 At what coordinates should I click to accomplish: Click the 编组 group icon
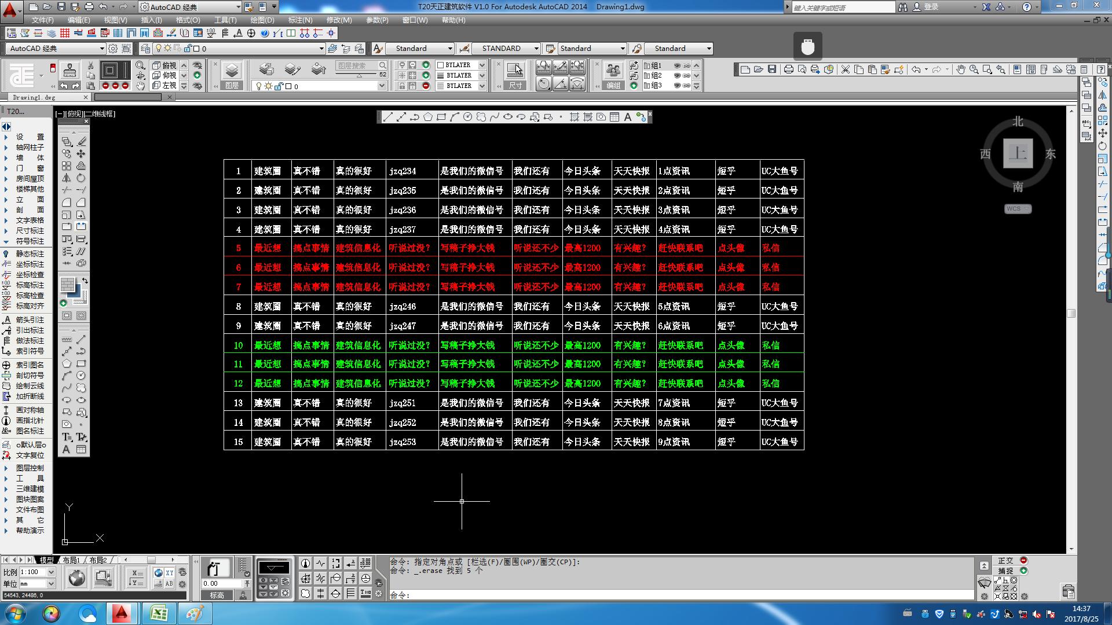click(613, 71)
